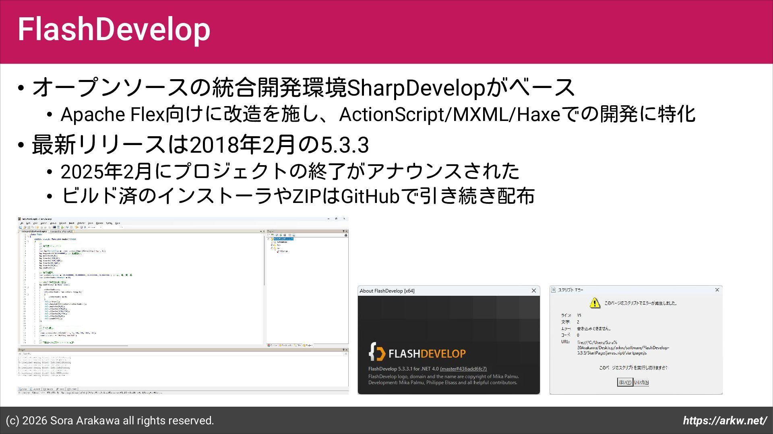
Task: Open the editor tab list dropdown arrow
Action: 261,231
